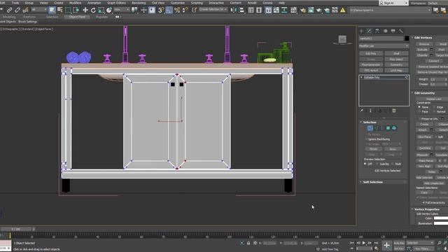Set Constraints to None

click(x=419, y=107)
